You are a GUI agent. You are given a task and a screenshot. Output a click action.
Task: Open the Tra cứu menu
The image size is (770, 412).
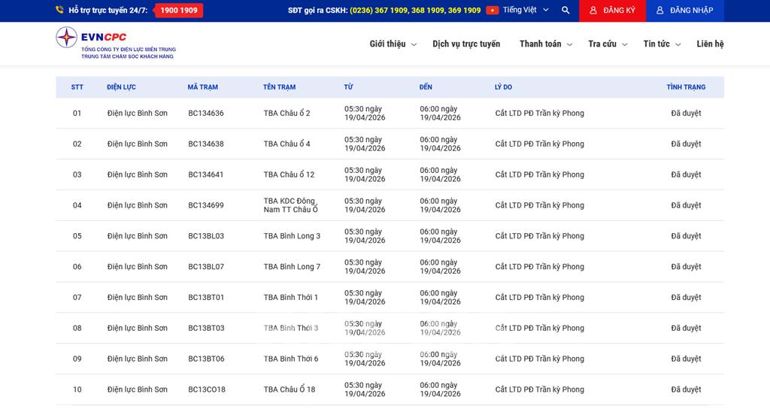(607, 44)
